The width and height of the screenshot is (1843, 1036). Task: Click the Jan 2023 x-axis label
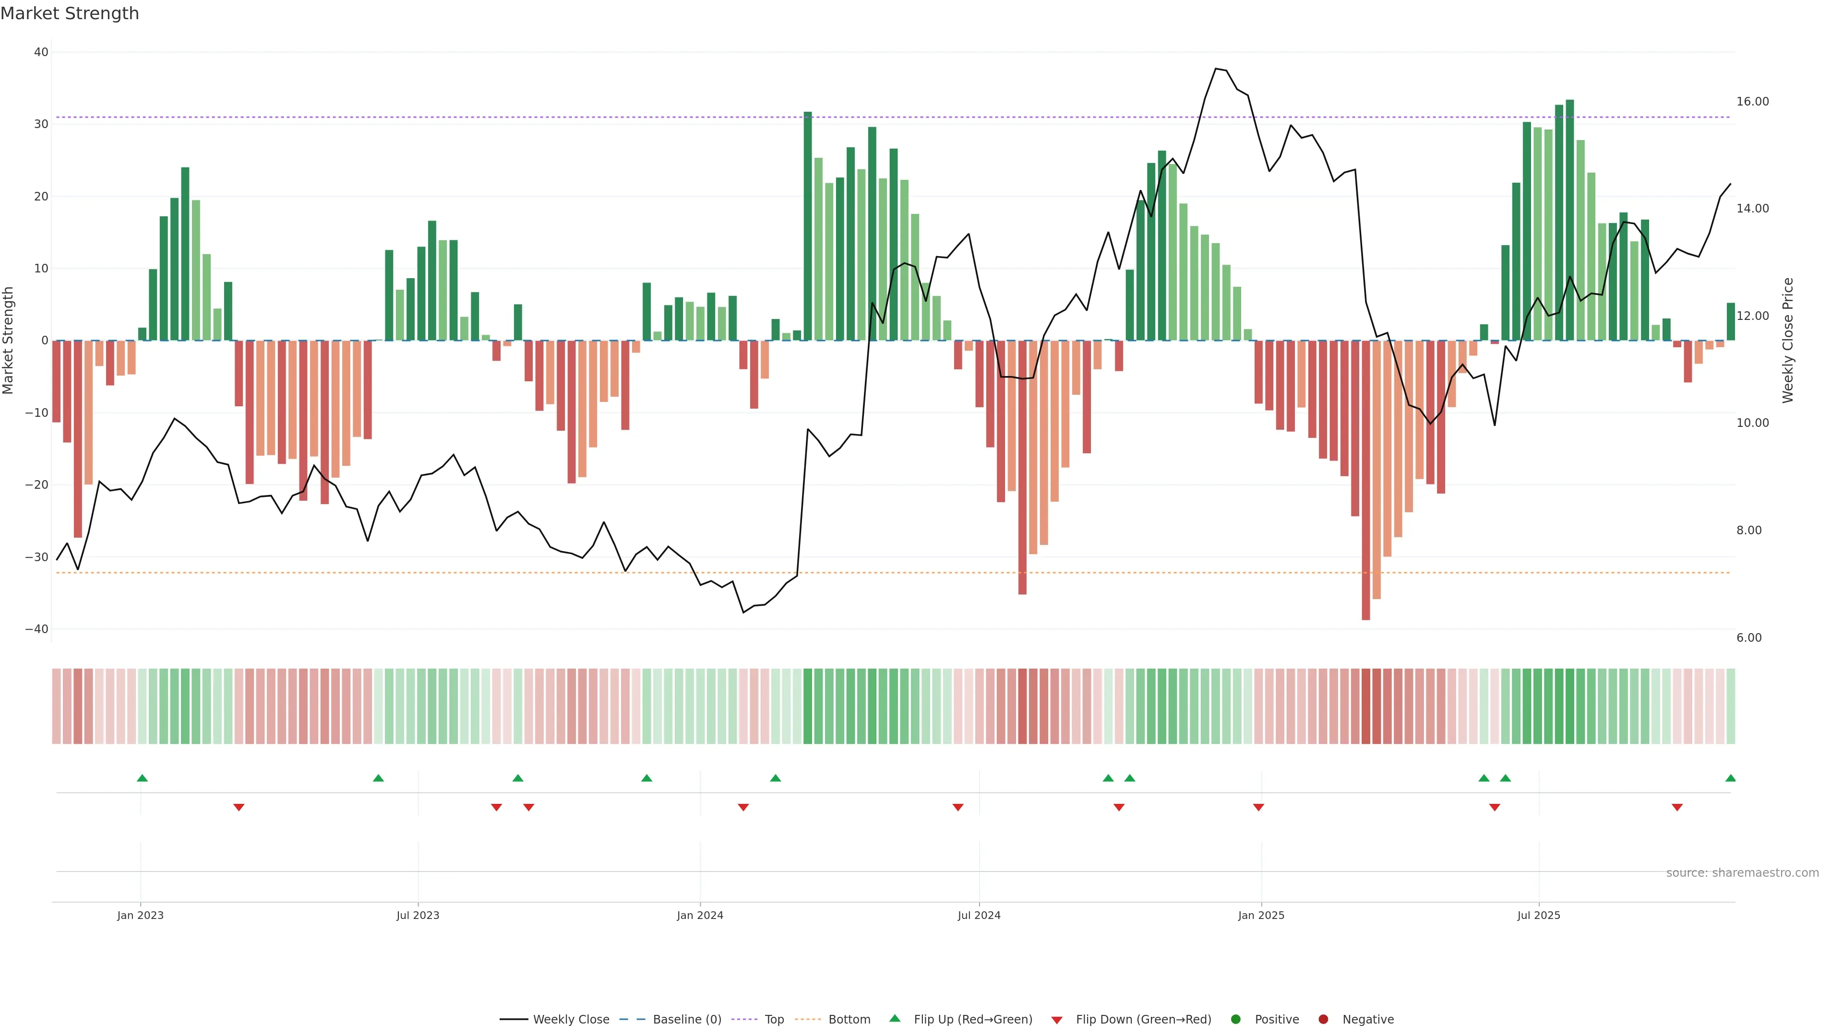(140, 915)
